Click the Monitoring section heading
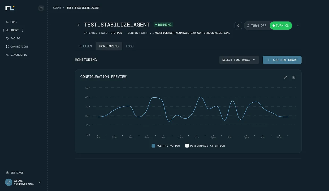The height and width of the screenshot is (191, 329). 86,60
